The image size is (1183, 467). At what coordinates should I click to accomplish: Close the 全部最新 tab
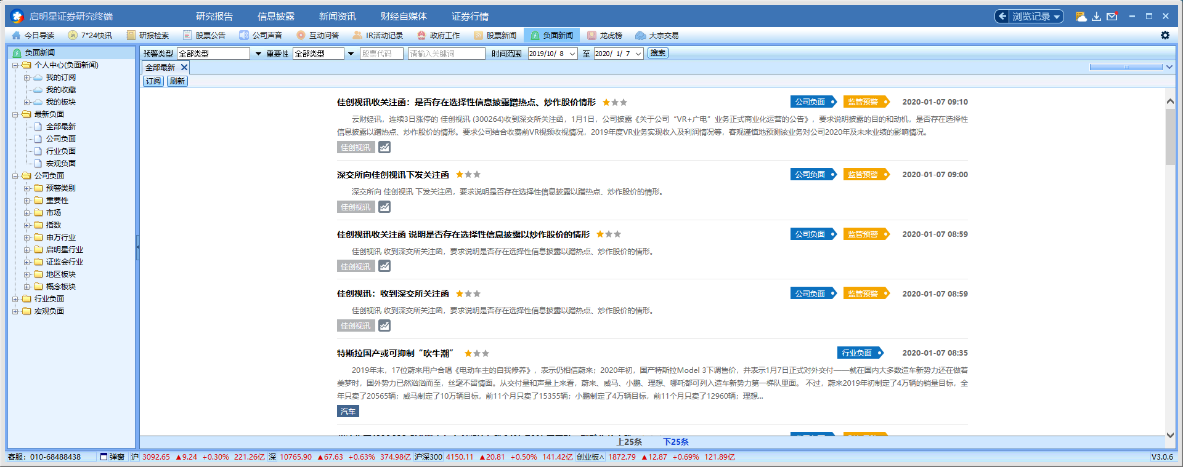pyautogui.click(x=184, y=67)
